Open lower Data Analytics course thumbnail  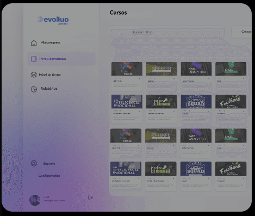[x=196, y=135]
